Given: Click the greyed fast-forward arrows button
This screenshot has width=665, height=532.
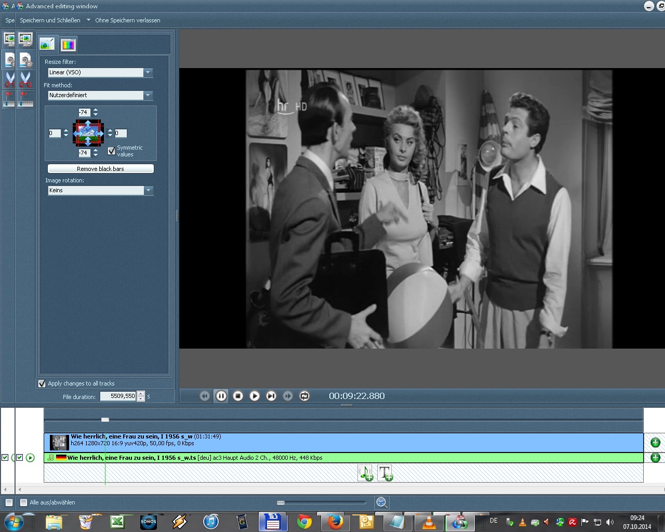Looking at the screenshot, I should 288,396.
